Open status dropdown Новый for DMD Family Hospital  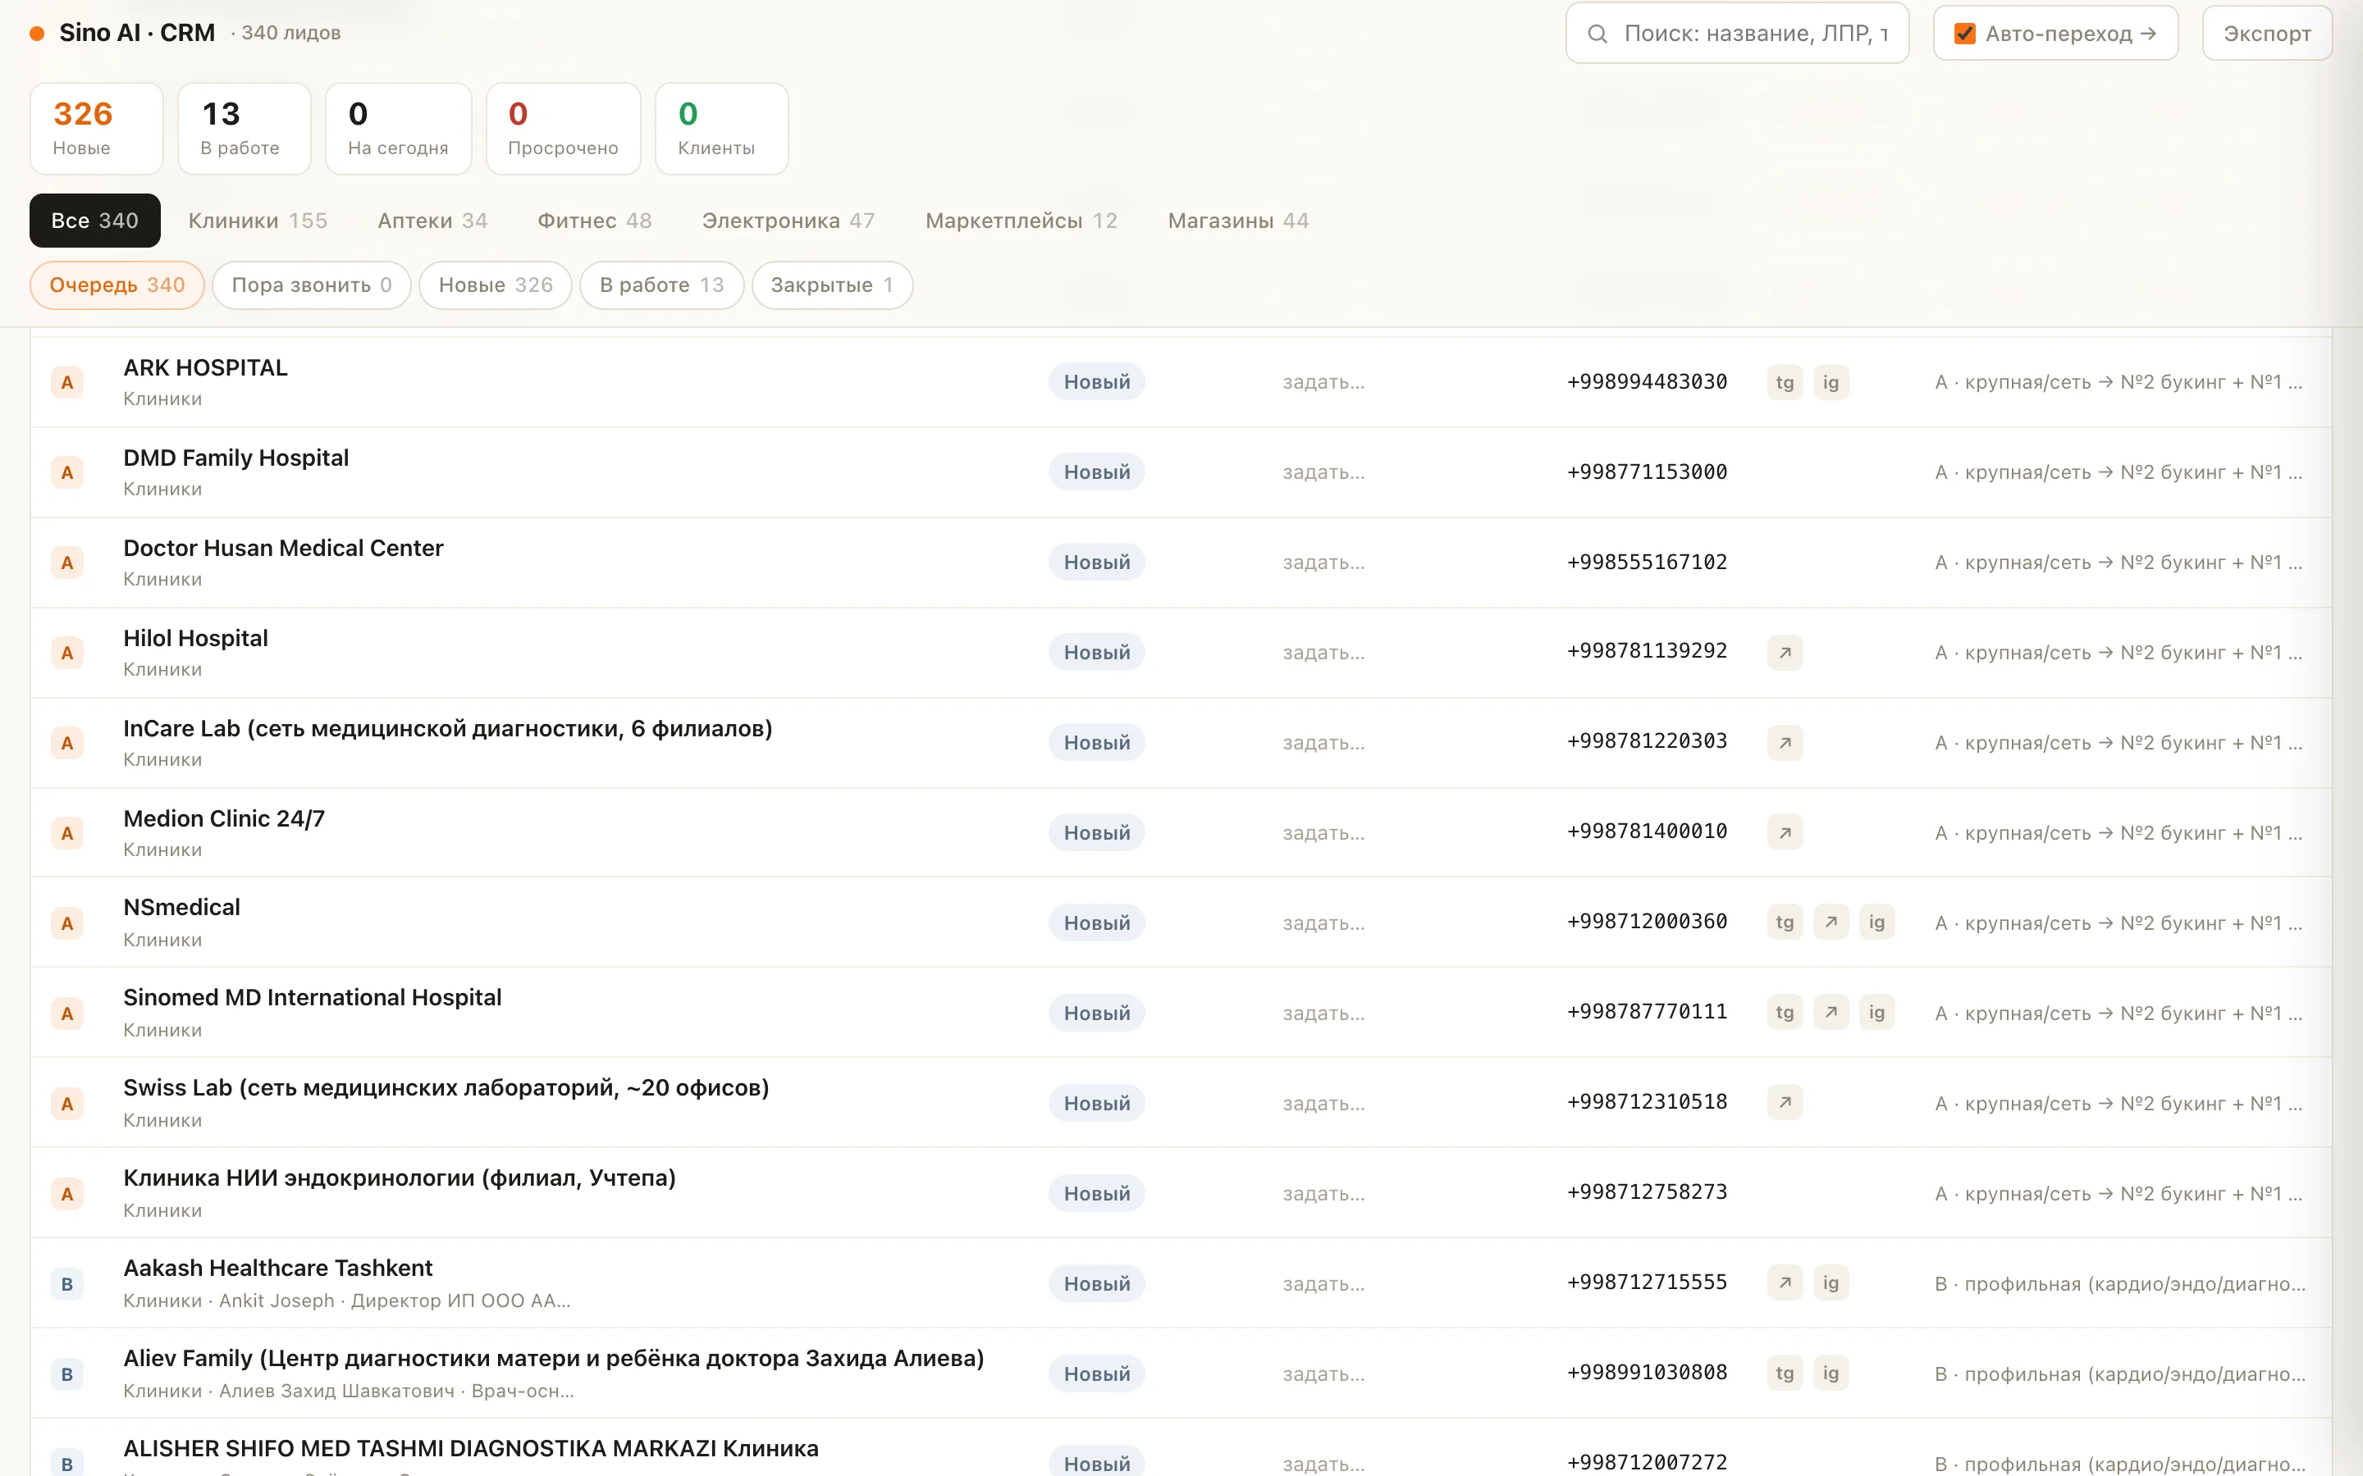(x=1096, y=472)
